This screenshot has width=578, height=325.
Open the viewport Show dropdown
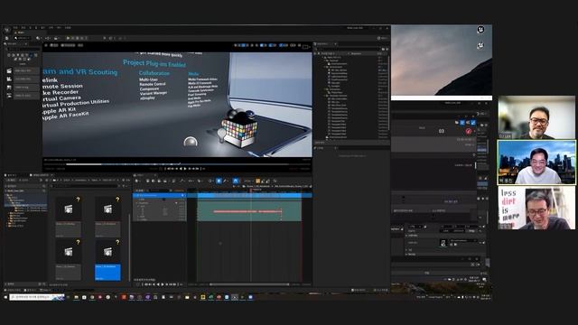pos(80,45)
